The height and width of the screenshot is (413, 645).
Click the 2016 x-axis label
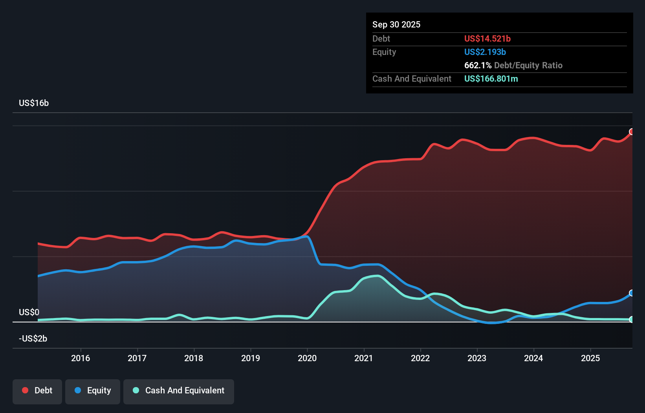pyautogui.click(x=81, y=358)
